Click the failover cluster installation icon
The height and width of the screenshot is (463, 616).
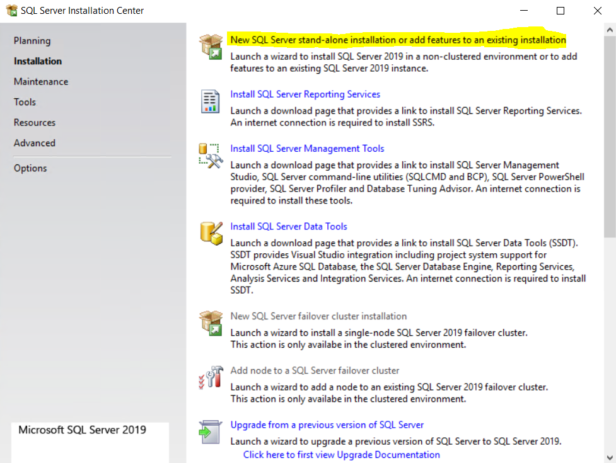211,323
